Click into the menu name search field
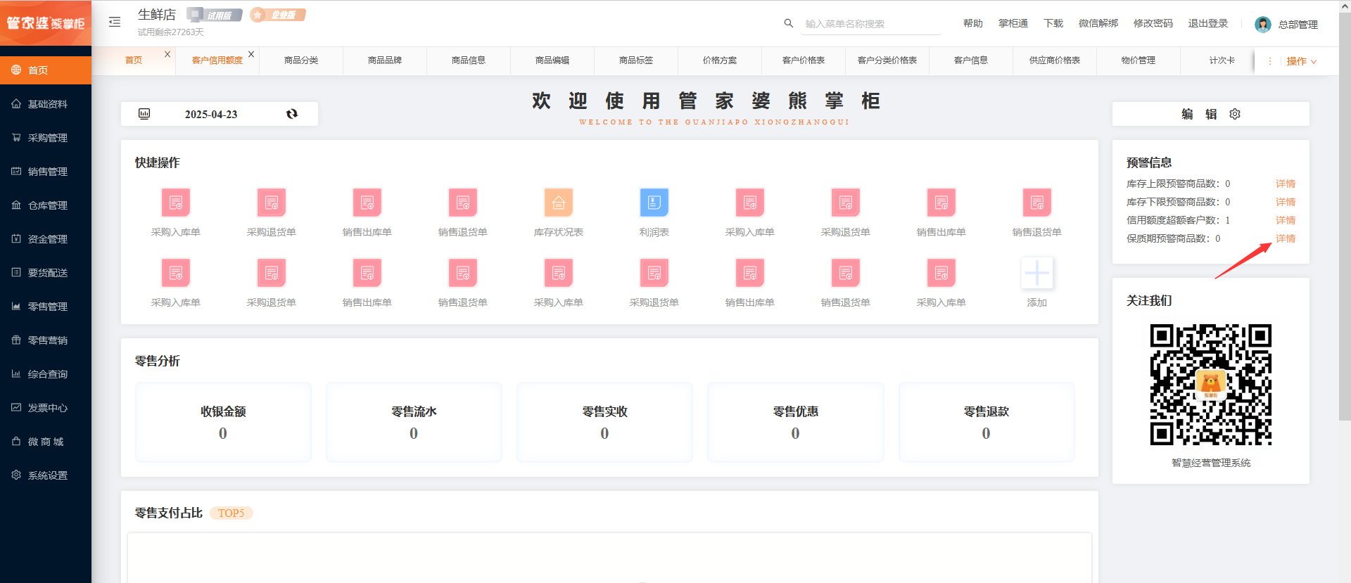 [871, 24]
